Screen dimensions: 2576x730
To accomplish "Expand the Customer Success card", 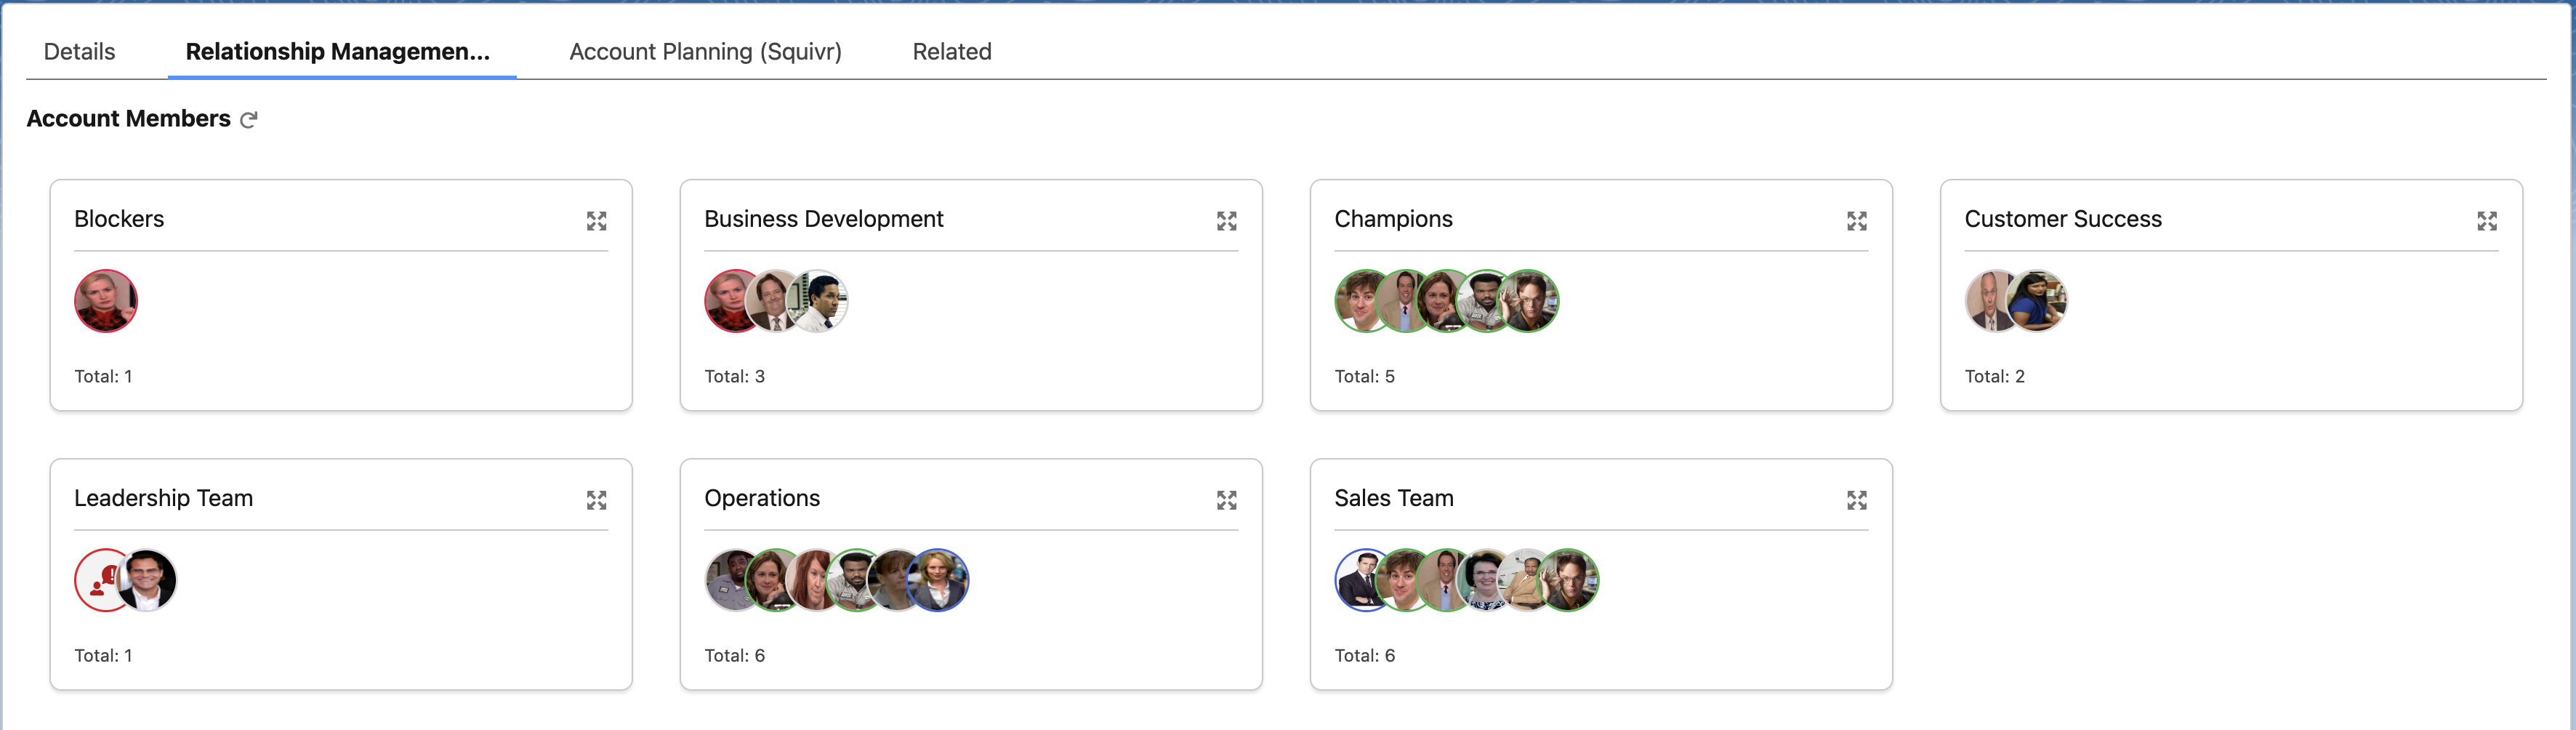I will [x=2486, y=221].
